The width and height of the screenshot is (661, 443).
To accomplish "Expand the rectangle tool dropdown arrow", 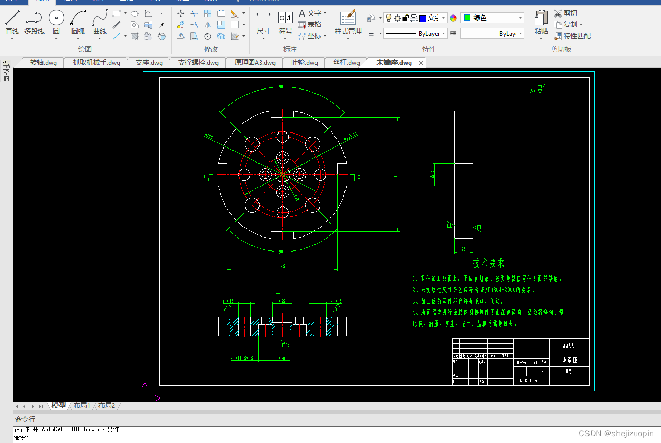I will tap(125, 13).
